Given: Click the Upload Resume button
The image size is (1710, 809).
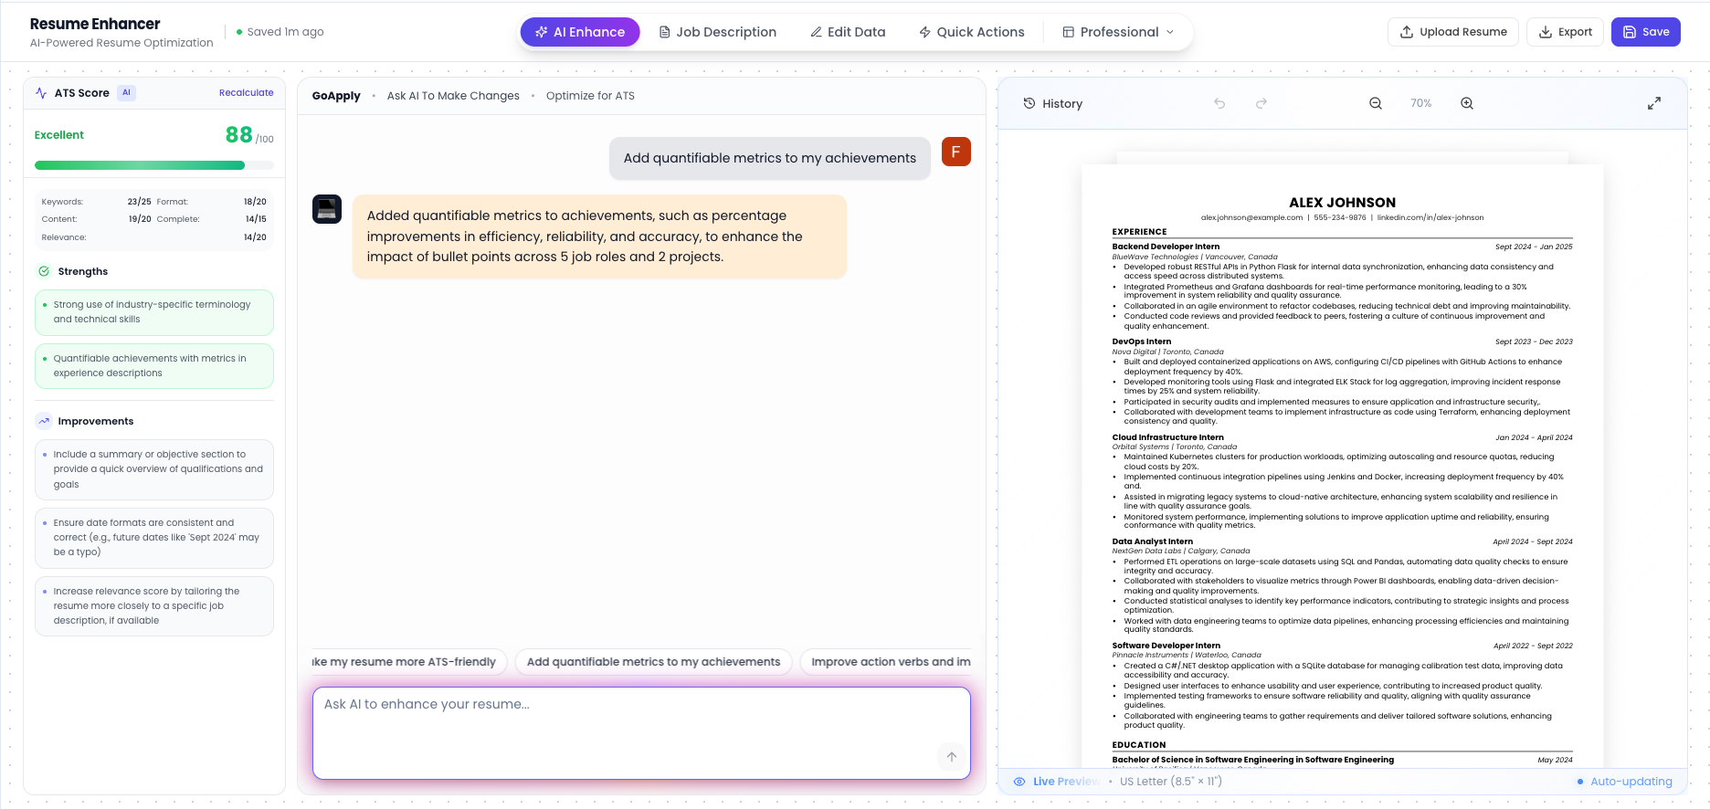Looking at the screenshot, I should [1453, 32].
